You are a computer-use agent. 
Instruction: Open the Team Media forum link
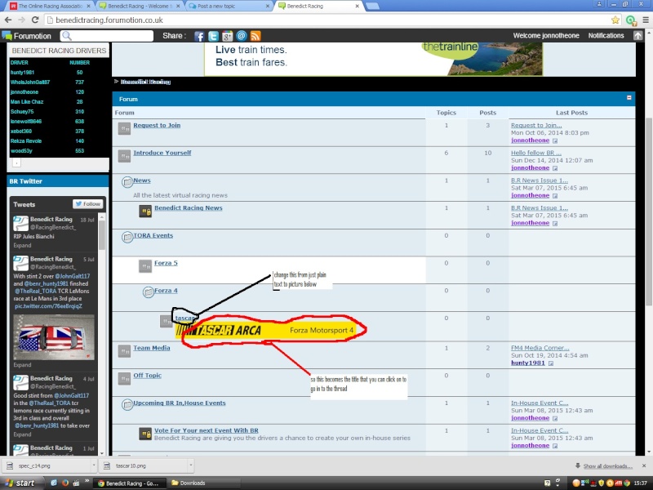click(152, 348)
